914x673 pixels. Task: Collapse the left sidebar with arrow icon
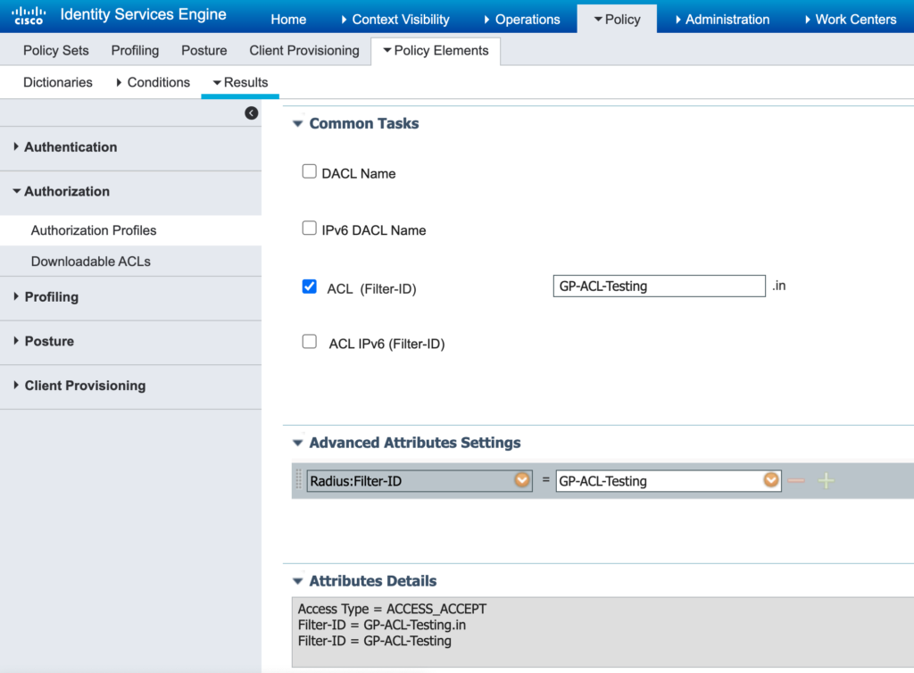[251, 113]
